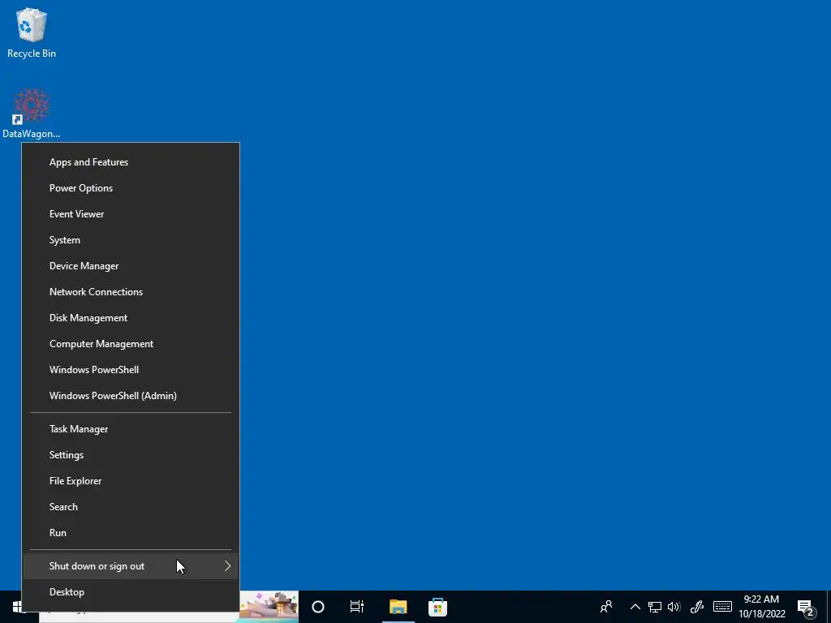This screenshot has width=831, height=623.
Task: Open Microsoft Store from the taskbar
Action: (x=437, y=607)
